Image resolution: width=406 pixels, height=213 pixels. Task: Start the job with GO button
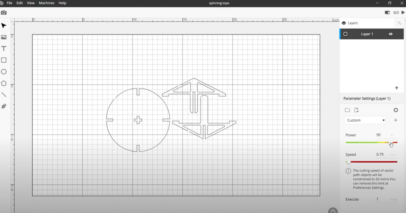pyautogui.click(x=399, y=12)
